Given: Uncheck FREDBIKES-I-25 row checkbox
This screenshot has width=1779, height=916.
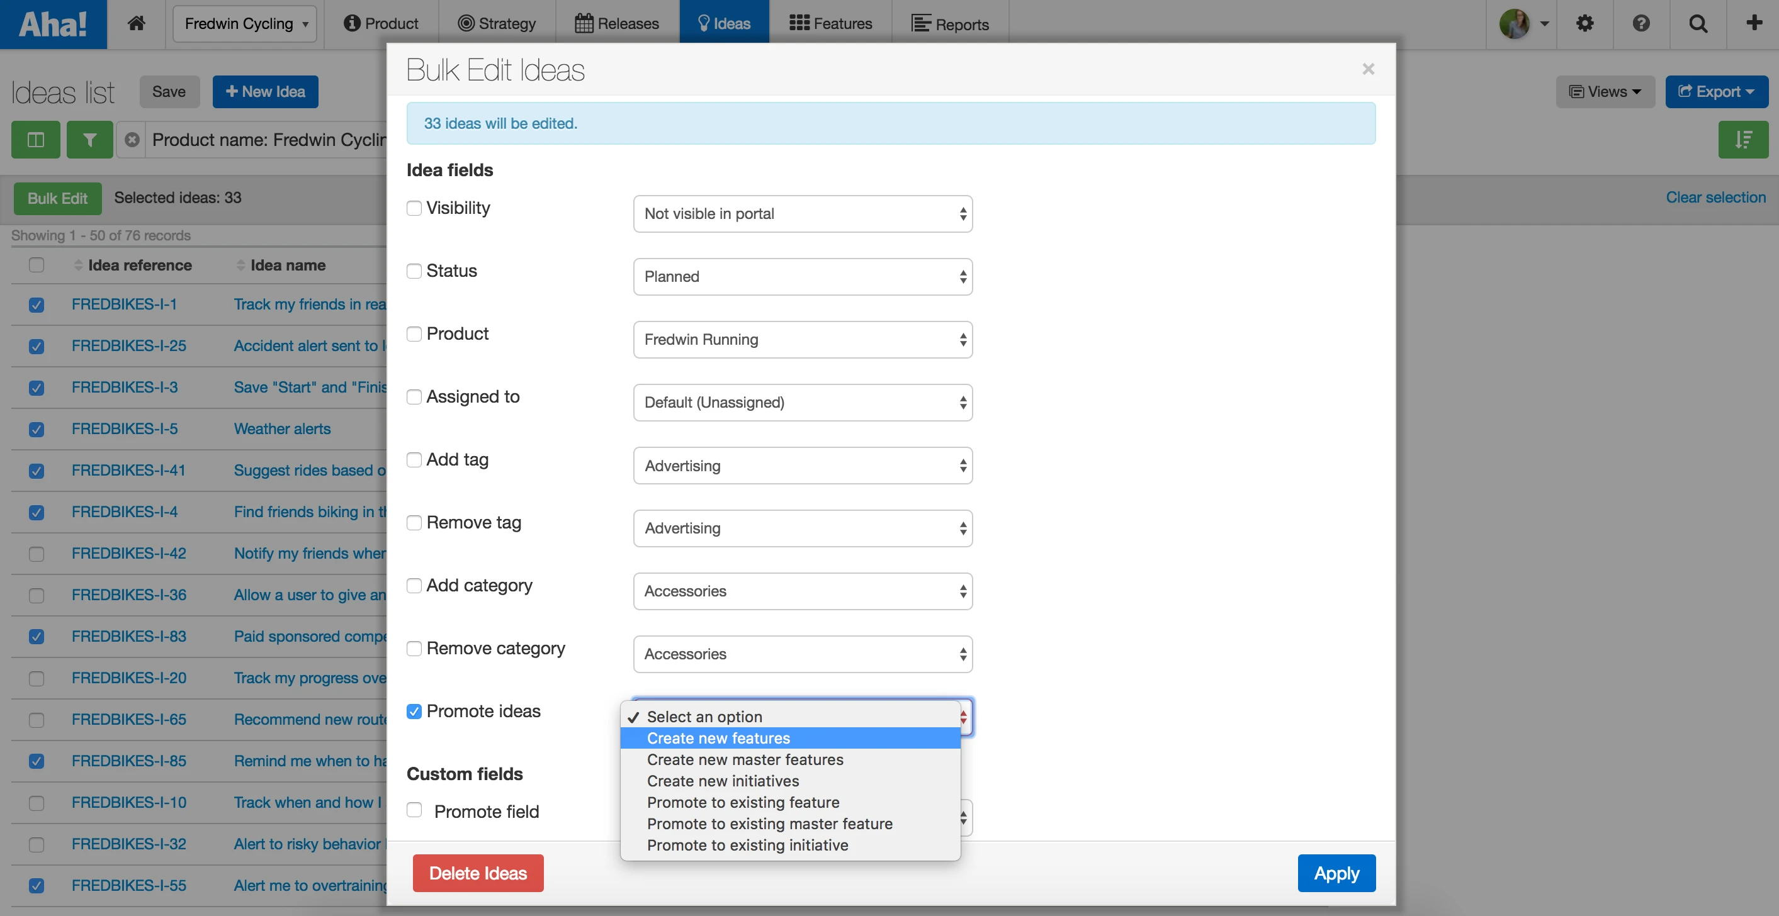Looking at the screenshot, I should [x=37, y=347].
